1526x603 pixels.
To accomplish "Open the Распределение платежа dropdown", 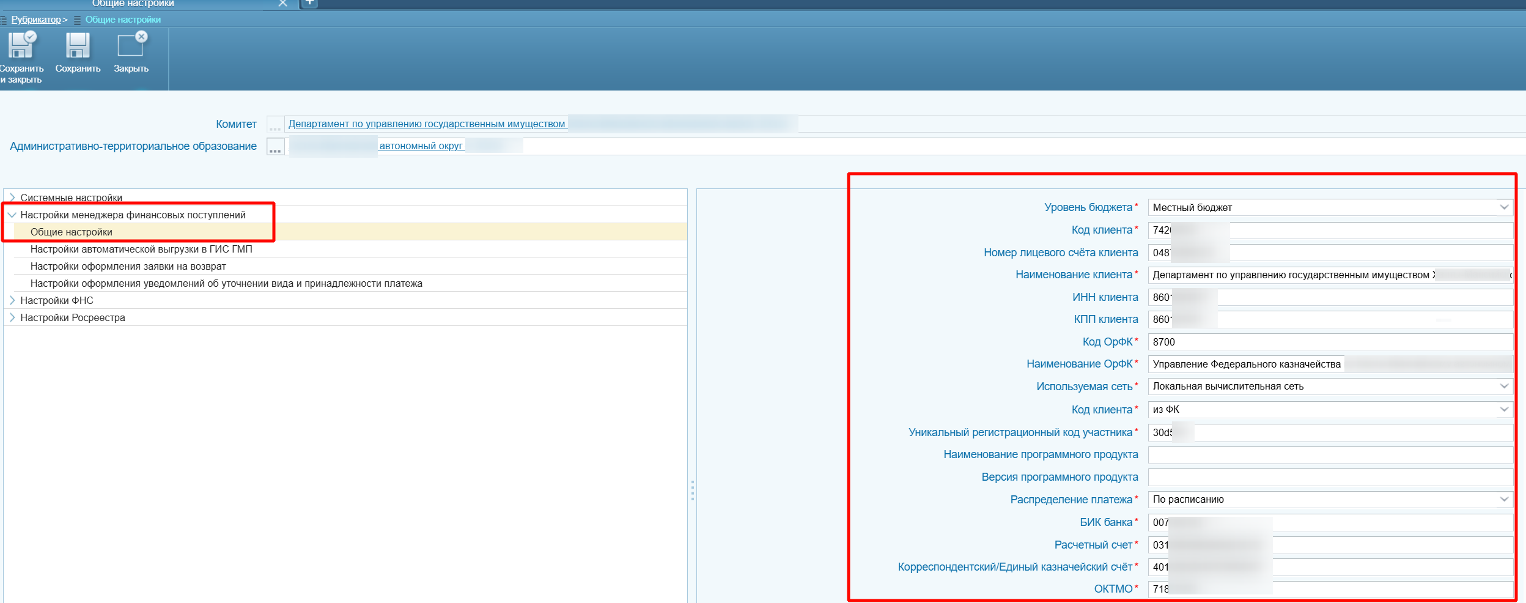I will click(1504, 500).
